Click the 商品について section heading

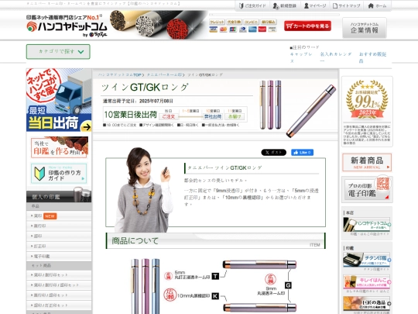point(215,240)
